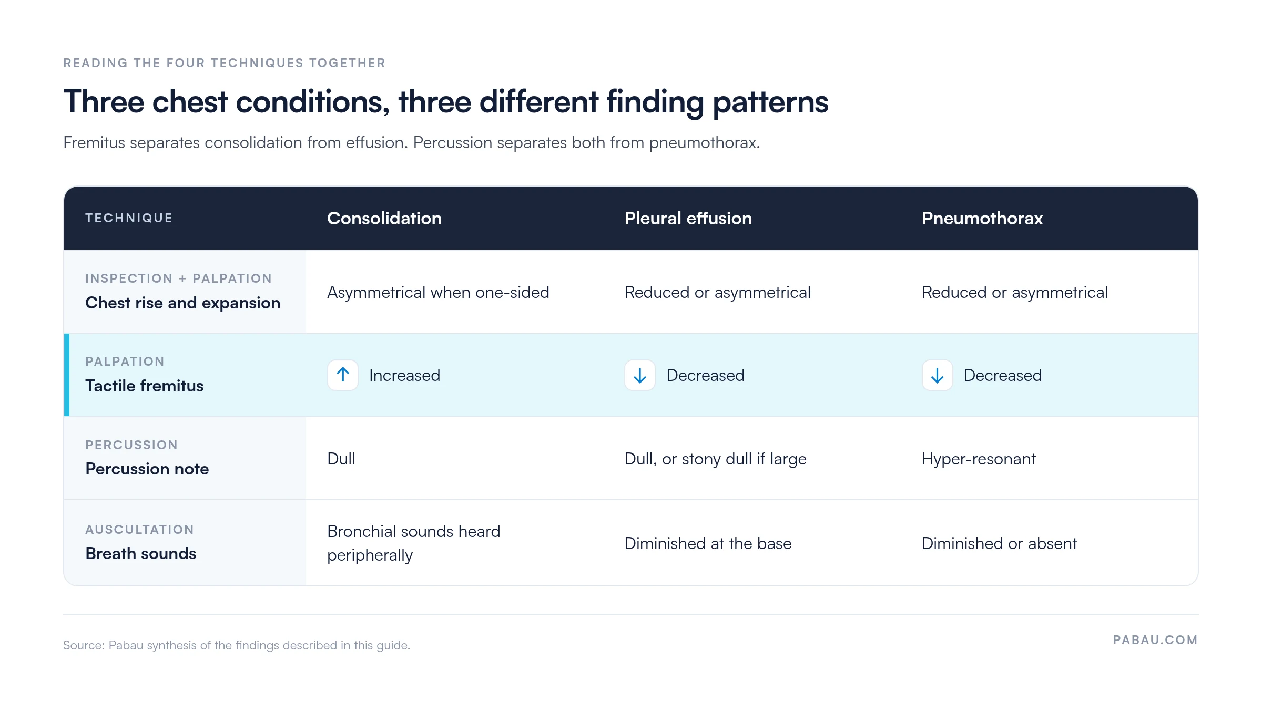Select the Pneumothorax column header
Image resolution: width=1262 pixels, height=702 pixels.
[982, 218]
